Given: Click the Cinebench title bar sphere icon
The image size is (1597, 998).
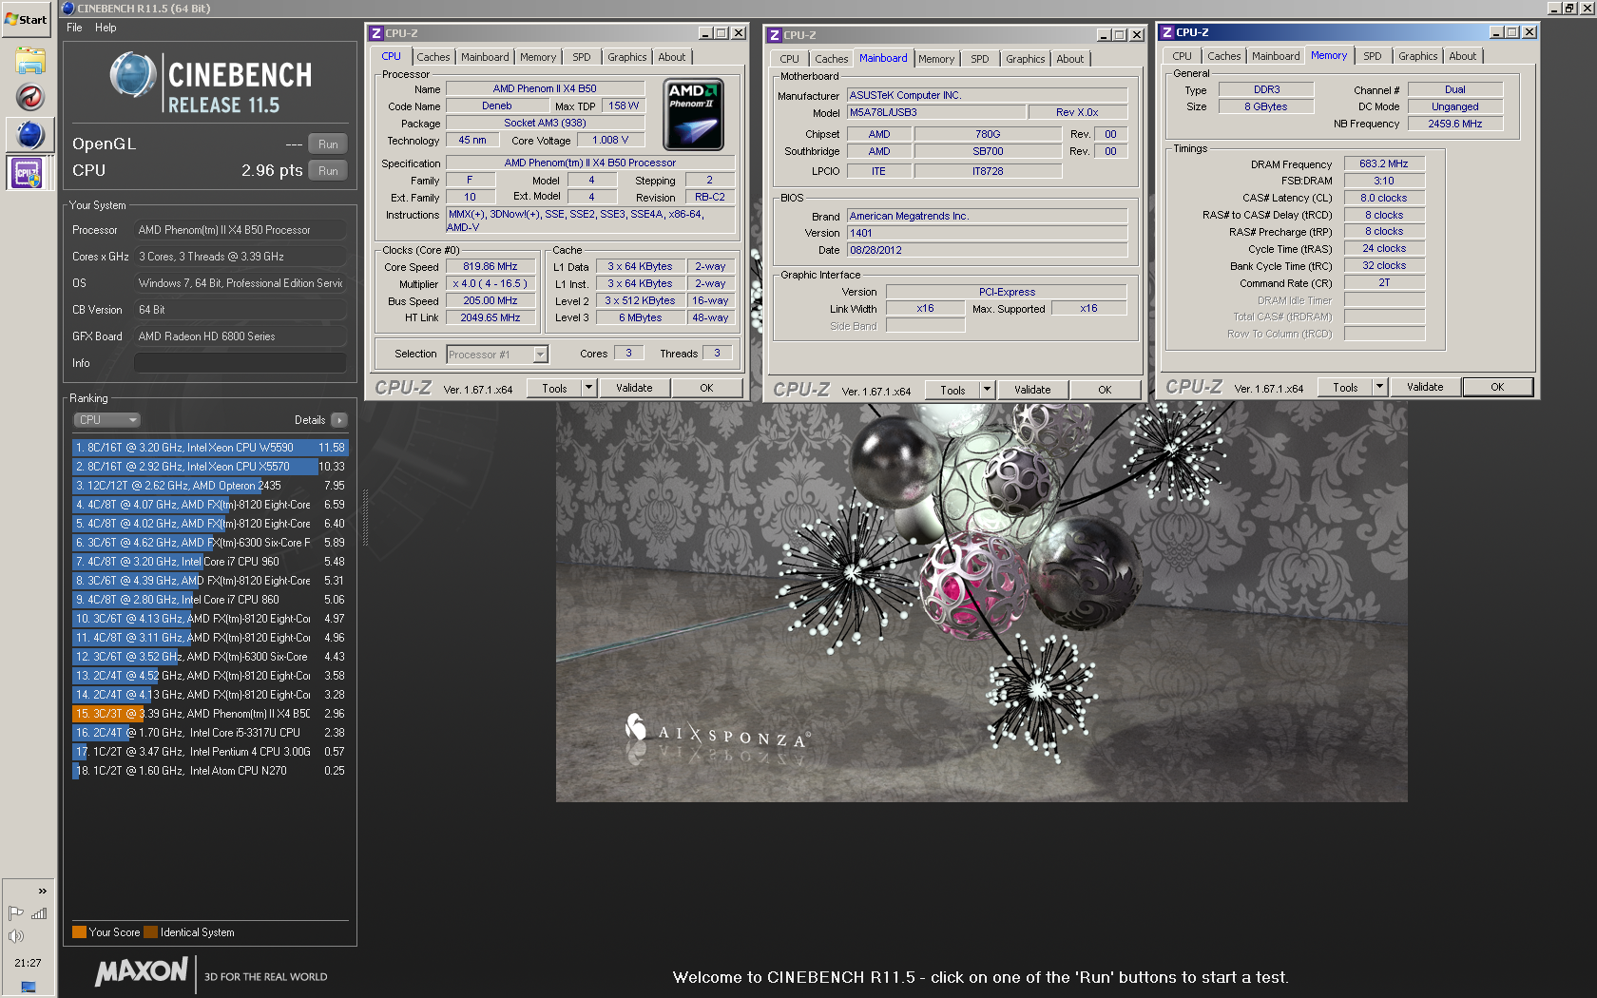Looking at the screenshot, I should 67,8.
